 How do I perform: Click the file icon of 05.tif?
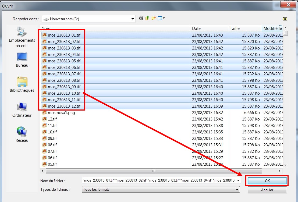tap(44, 164)
